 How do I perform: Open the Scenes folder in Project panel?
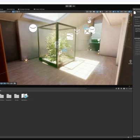click(x=17, y=97)
